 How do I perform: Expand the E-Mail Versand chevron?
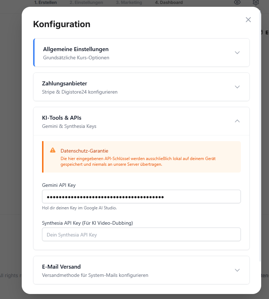click(237, 270)
